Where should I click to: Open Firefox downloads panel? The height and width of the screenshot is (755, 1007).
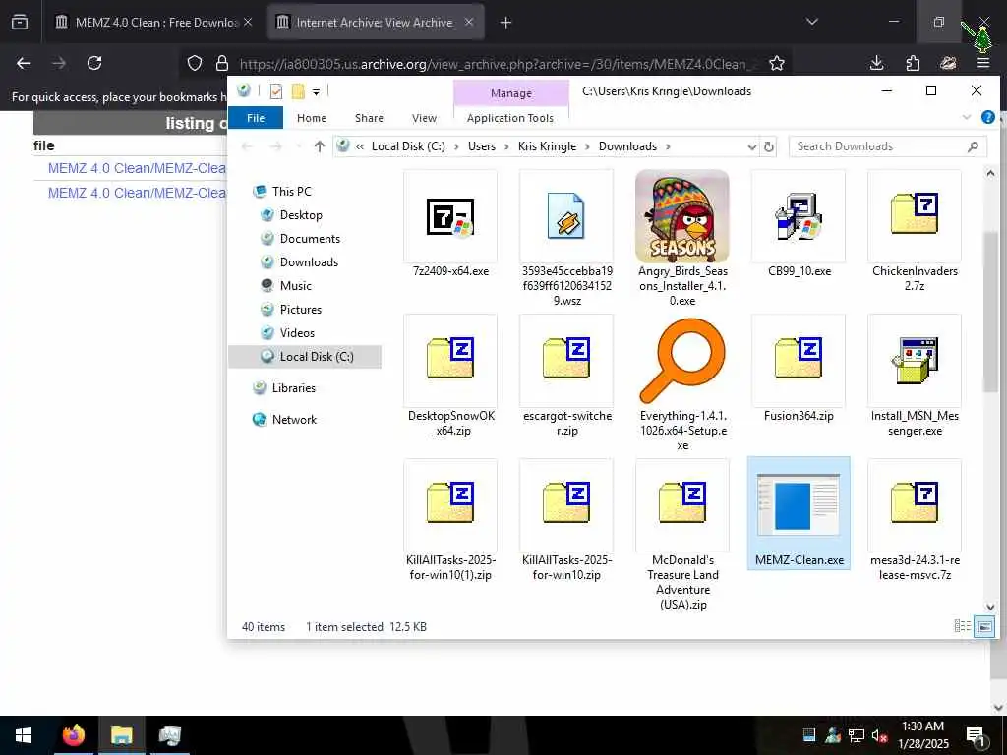click(x=876, y=63)
